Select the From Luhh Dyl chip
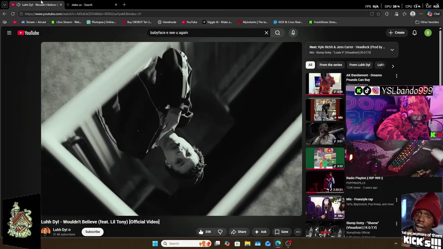This screenshot has width=443, height=249. pyautogui.click(x=360, y=65)
